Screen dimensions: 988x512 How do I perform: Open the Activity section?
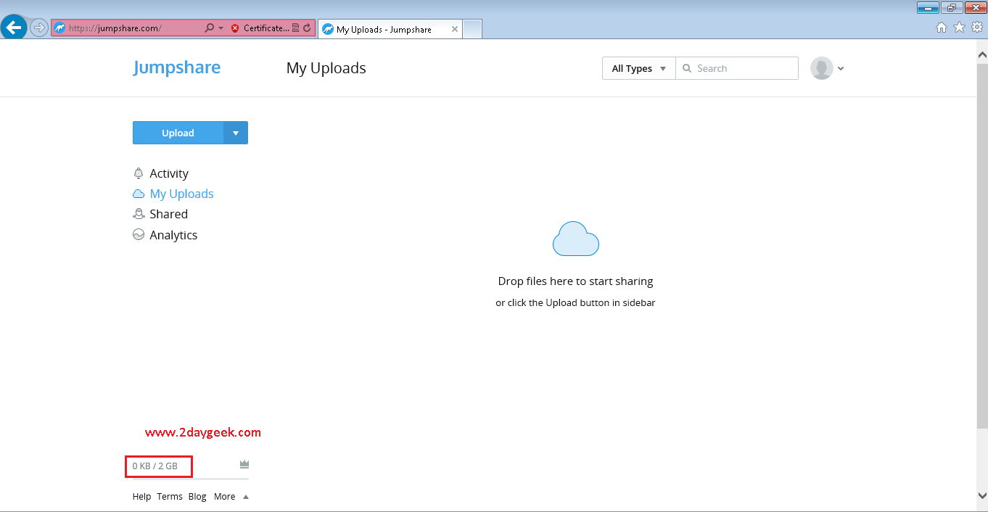tap(168, 173)
